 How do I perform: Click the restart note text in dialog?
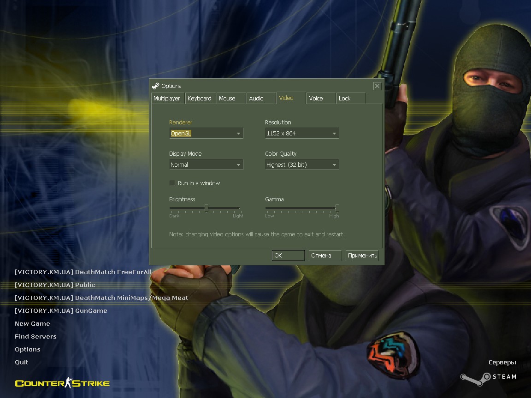257,234
